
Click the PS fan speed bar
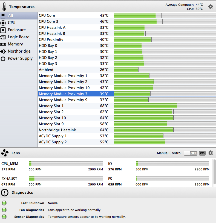point(172,179)
